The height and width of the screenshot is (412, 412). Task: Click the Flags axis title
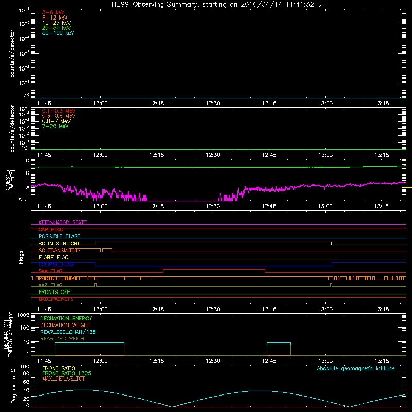coord(21,257)
